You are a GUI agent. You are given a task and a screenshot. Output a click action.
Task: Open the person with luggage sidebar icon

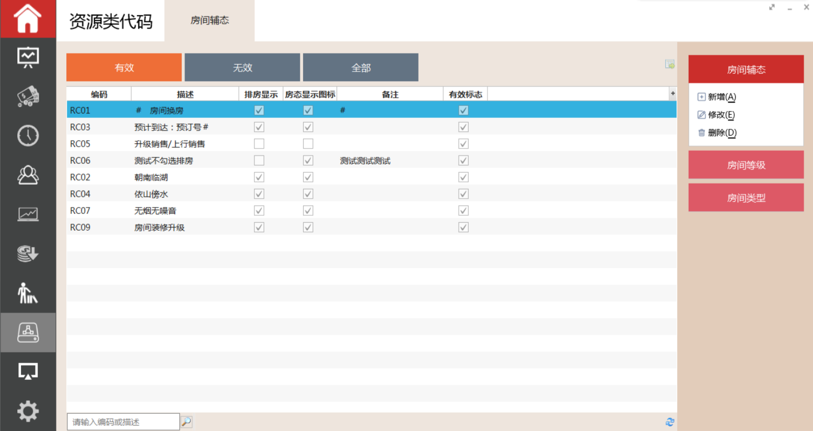coord(28,293)
